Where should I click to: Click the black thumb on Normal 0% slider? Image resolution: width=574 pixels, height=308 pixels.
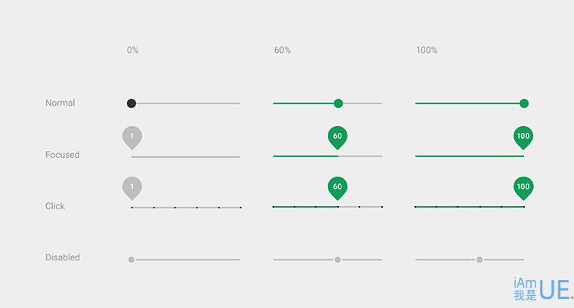tap(131, 103)
